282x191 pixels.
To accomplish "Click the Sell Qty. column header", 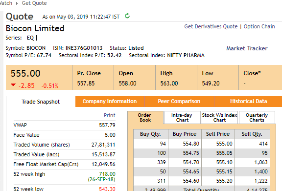I will [252, 134].
